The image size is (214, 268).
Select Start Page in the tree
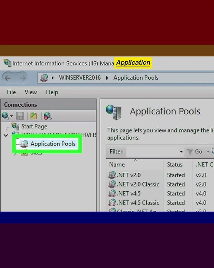pyautogui.click(x=34, y=127)
